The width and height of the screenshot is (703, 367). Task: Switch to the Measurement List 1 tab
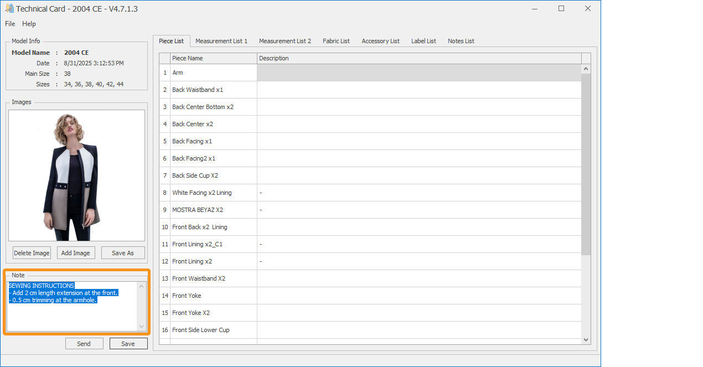click(x=221, y=41)
